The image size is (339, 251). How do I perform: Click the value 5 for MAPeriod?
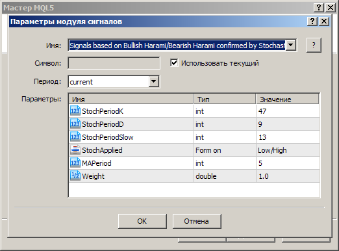pos(260,163)
